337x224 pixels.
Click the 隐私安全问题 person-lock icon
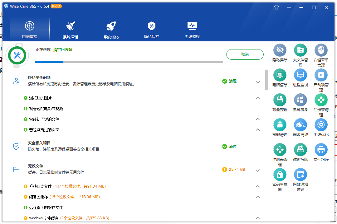click(16, 81)
